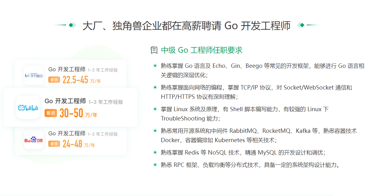Click the 薪资 badge in the ByteDance card
The image size is (370, 196).
[x=54, y=80]
